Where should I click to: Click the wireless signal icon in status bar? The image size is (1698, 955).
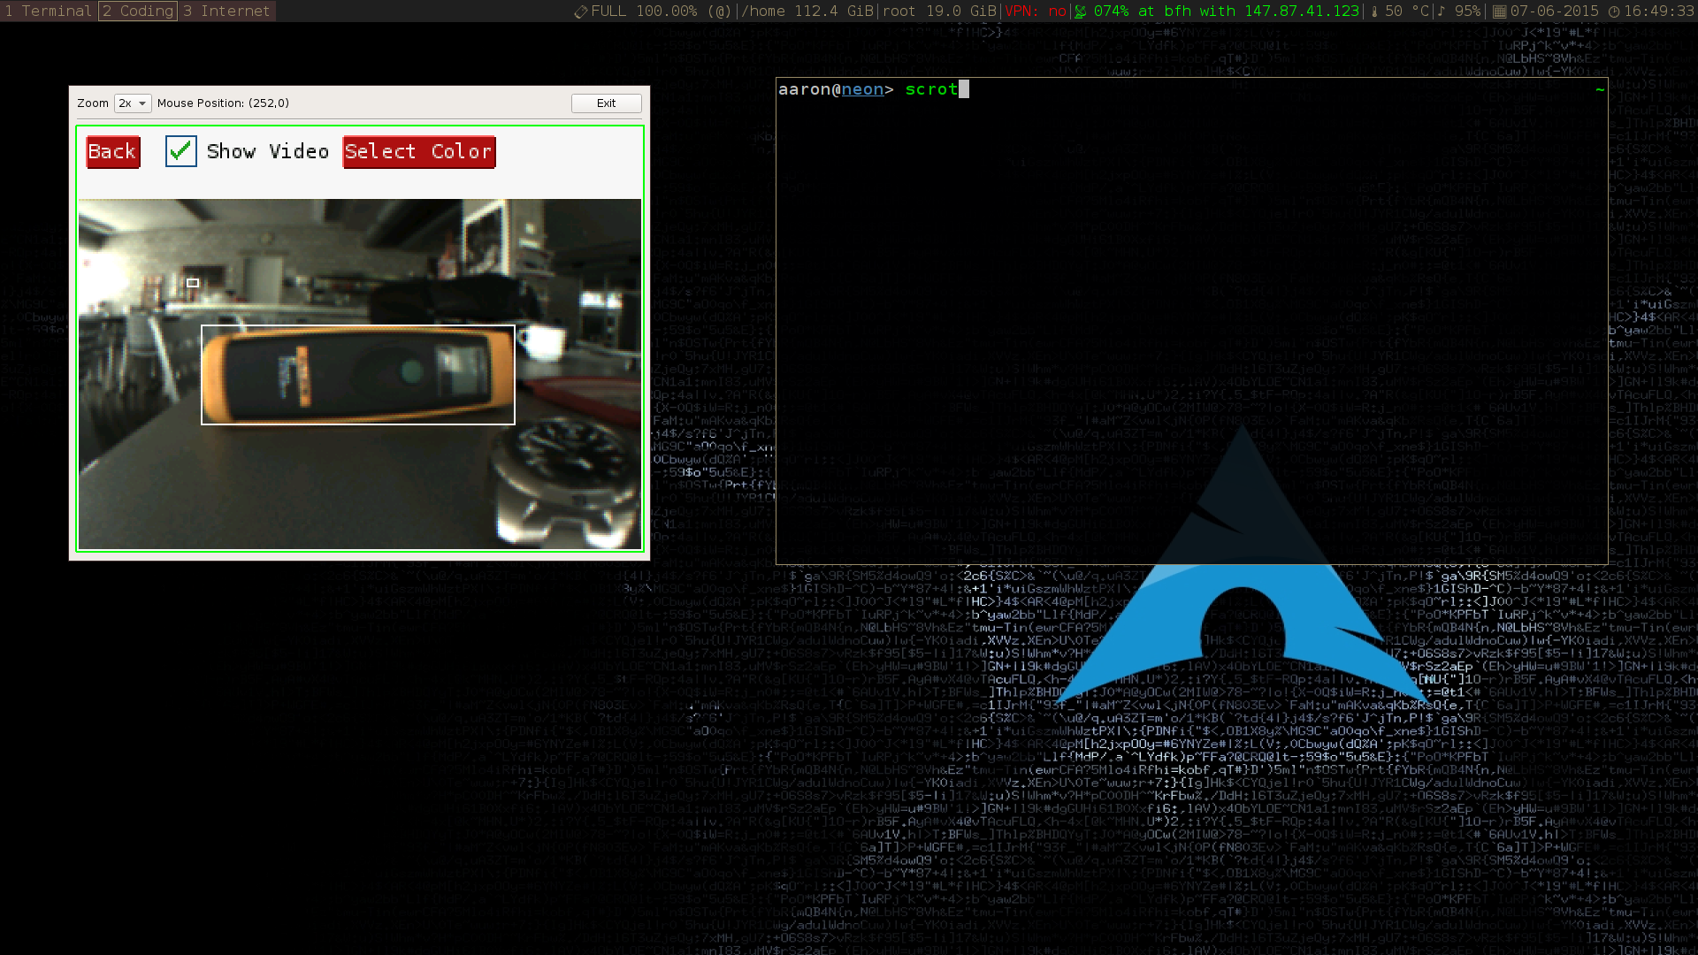click(x=1081, y=11)
